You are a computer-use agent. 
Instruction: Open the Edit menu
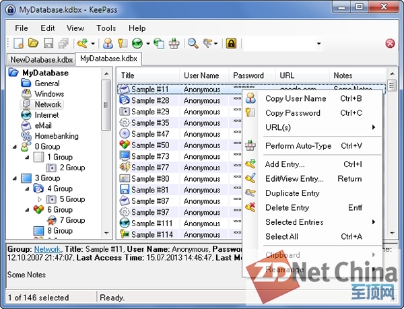click(48, 28)
